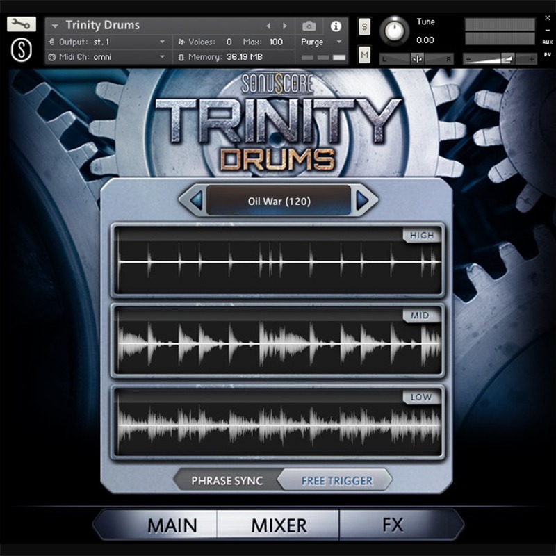Switch to the MIXER tab

pos(279,525)
